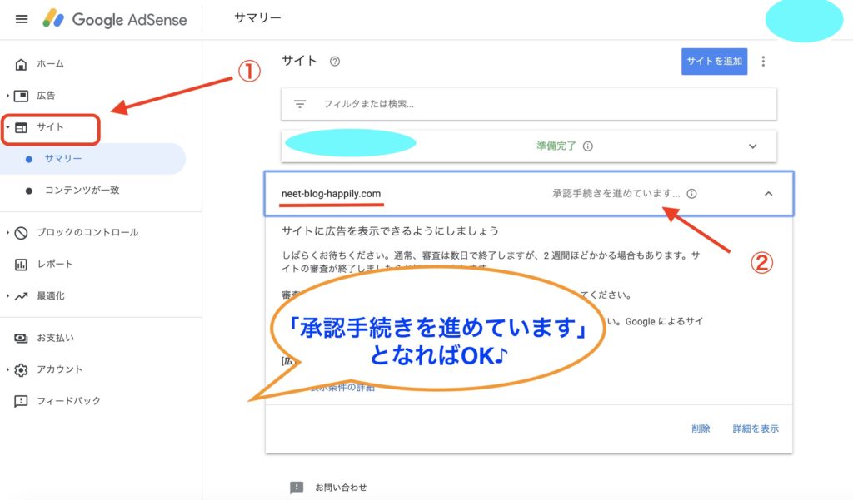Open the three-dot more options menu
The width and height of the screenshot is (853, 500).
tap(763, 62)
